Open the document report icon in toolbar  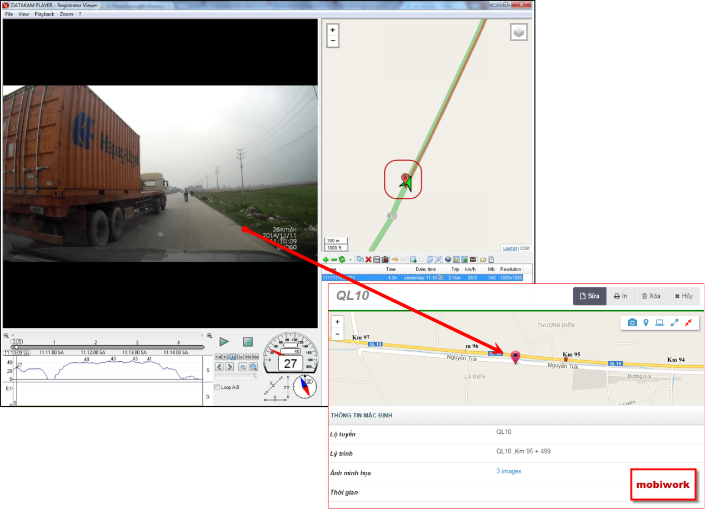point(491,260)
